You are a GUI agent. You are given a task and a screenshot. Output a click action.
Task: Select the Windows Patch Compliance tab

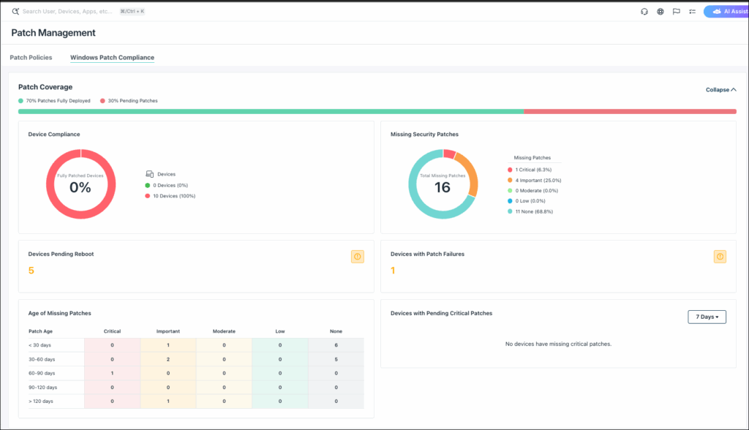click(x=112, y=57)
